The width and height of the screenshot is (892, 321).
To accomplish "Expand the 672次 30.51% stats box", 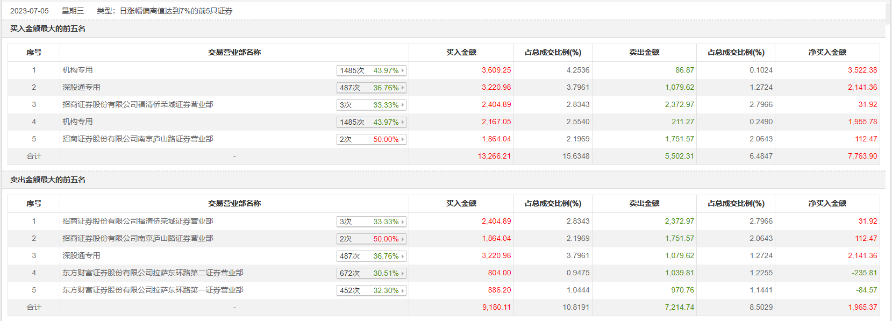I will pyautogui.click(x=371, y=273).
